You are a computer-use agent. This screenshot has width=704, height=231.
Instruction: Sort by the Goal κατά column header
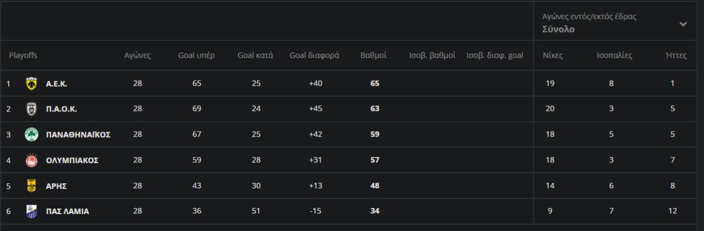coord(255,55)
